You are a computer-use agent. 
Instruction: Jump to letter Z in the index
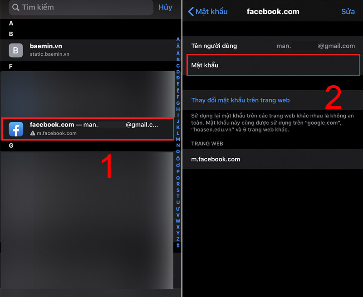pyautogui.click(x=178, y=239)
